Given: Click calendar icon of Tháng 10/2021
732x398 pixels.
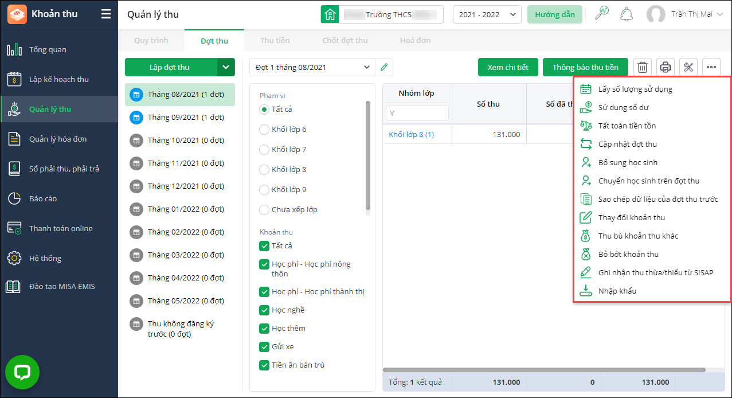Looking at the screenshot, I should 136,140.
